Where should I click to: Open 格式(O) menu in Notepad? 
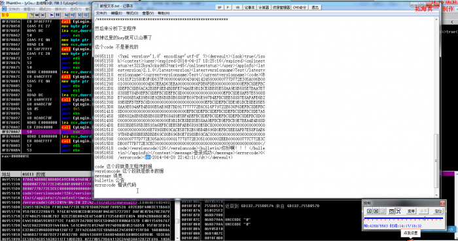coord(132,14)
